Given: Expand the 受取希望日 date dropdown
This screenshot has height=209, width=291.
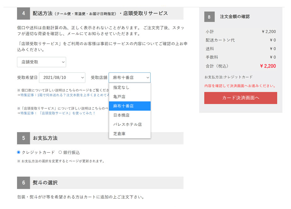Looking at the screenshot, I should pyautogui.click(x=62, y=78).
